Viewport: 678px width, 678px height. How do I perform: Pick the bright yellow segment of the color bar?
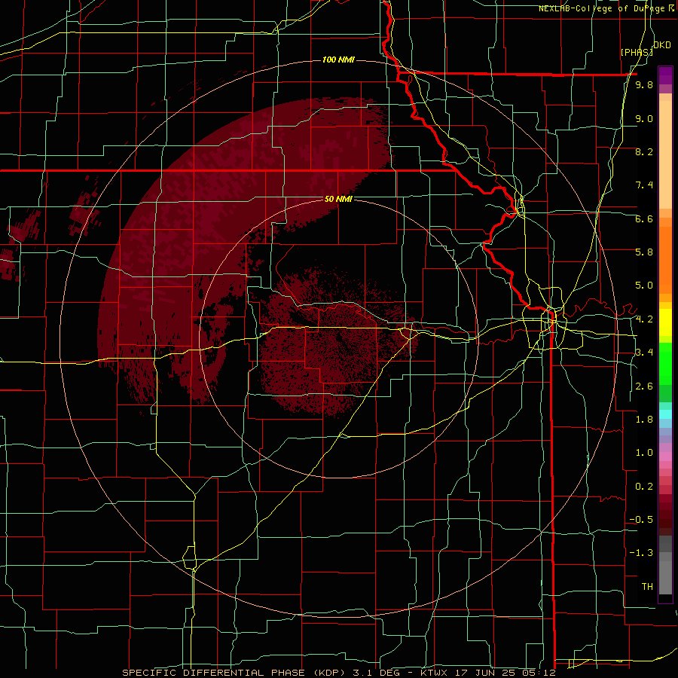(665, 322)
